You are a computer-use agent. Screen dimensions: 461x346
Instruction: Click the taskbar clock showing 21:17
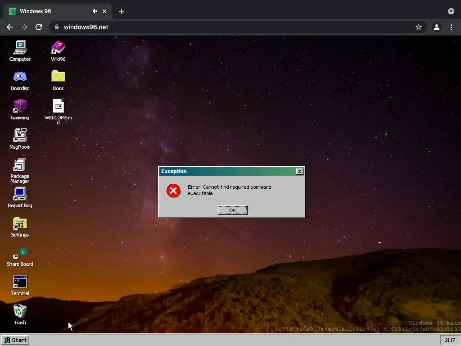[x=450, y=340]
